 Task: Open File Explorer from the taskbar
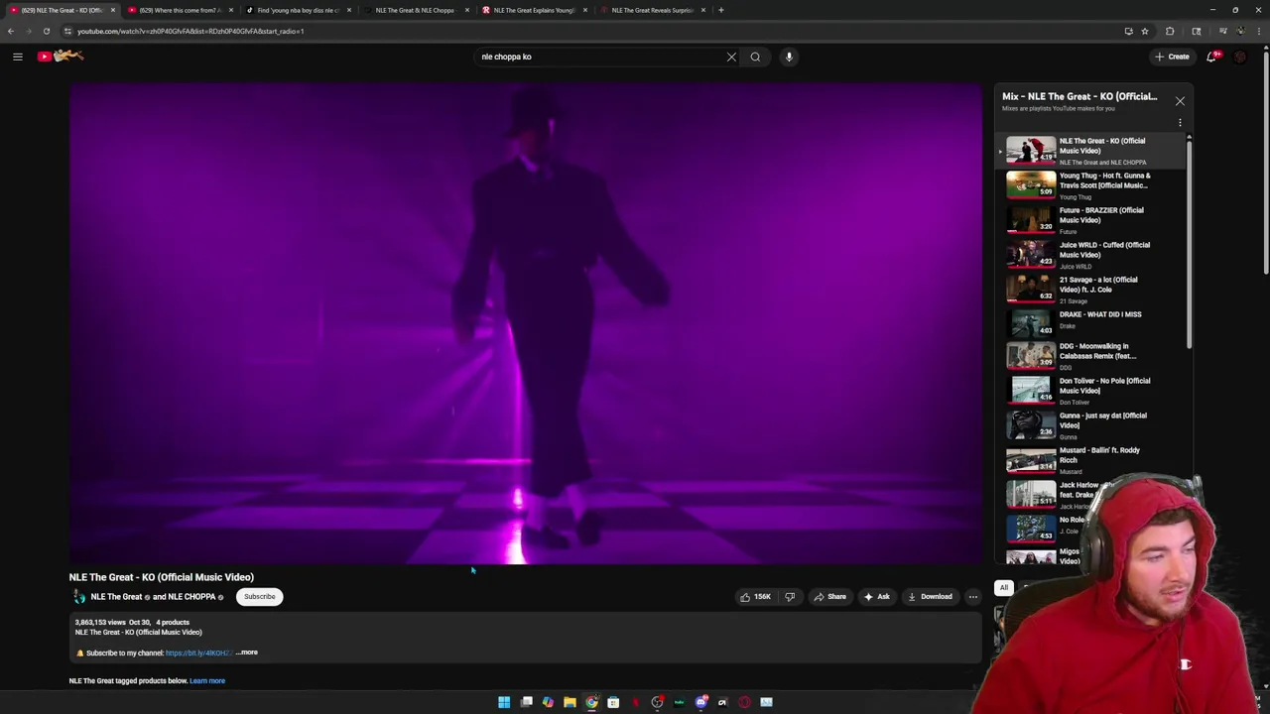point(570,702)
